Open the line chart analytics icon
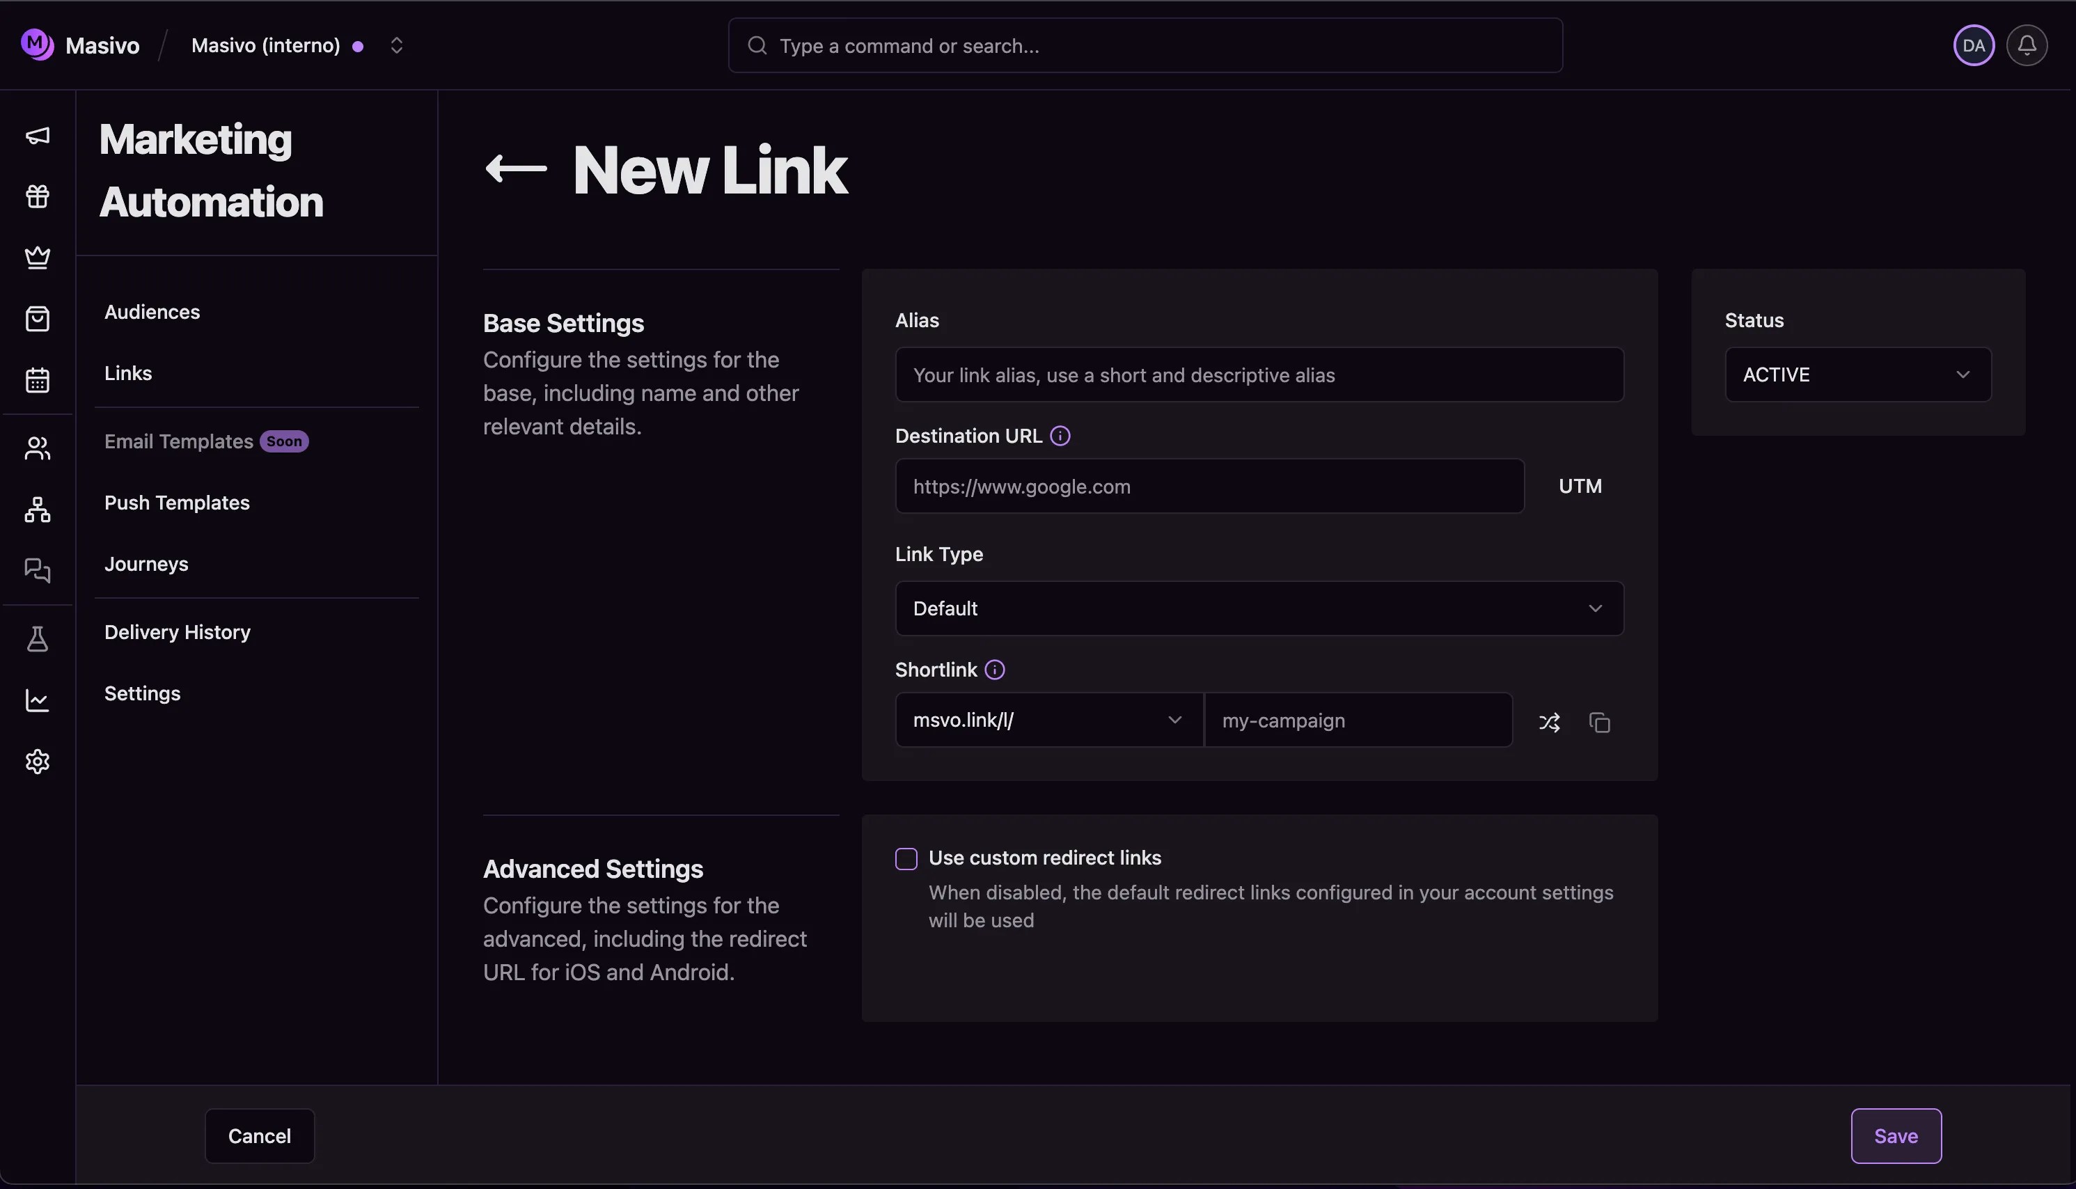The image size is (2076, 1189). point(38,700)
